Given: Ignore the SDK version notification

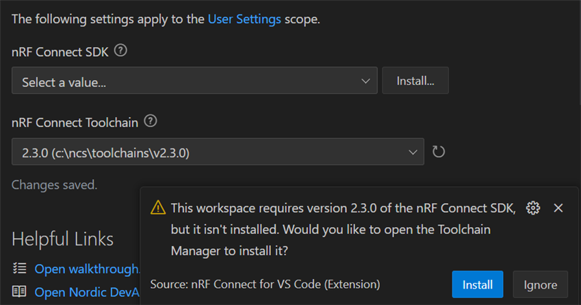Looking at the screenshot, I should pyautogui.click(x=540, y=284).
